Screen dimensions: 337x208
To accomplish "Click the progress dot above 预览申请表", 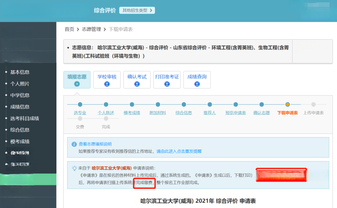I will (x=236, y=104).
